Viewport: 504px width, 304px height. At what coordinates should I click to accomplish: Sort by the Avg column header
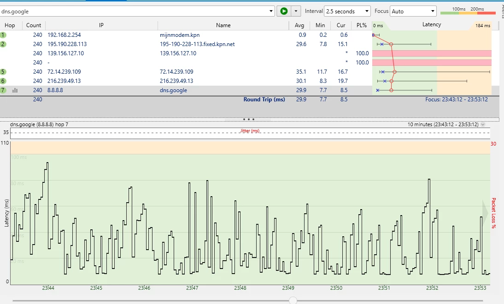click(299, 25)
